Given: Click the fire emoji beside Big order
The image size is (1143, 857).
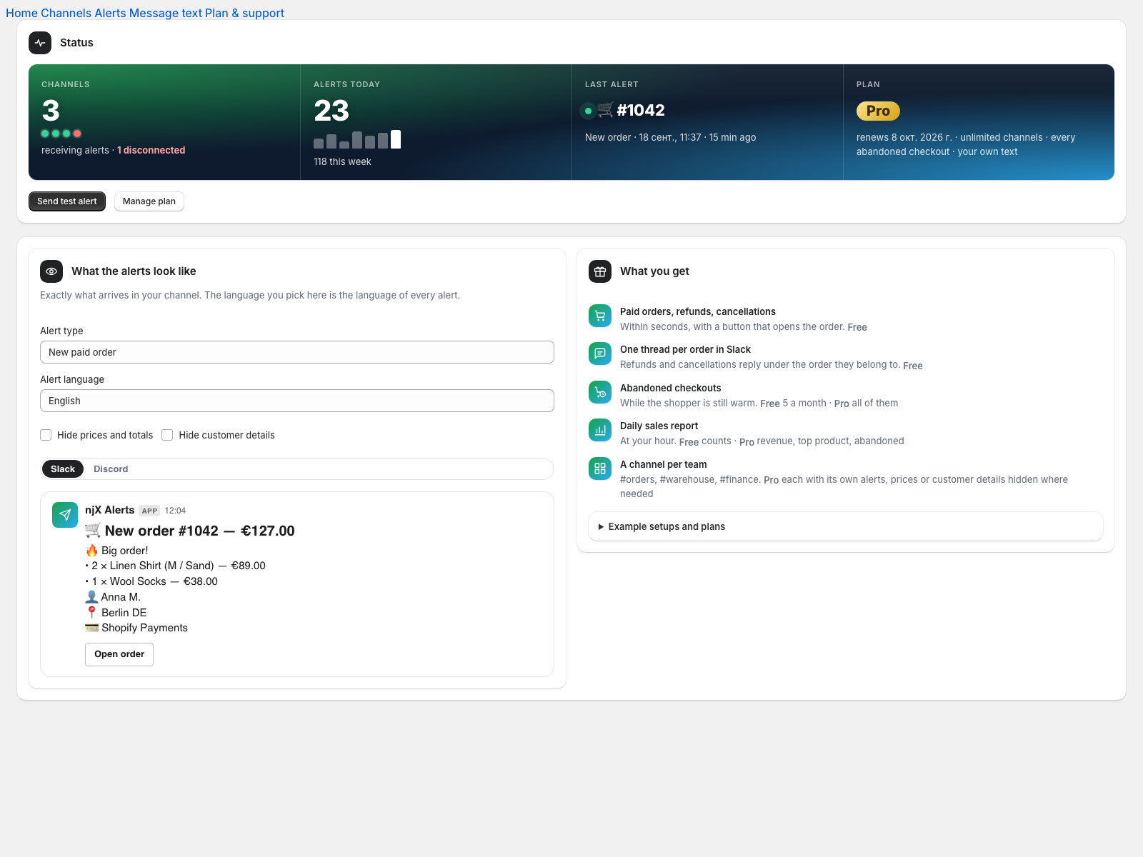Looking at the screenshot, I should point(91,551).
